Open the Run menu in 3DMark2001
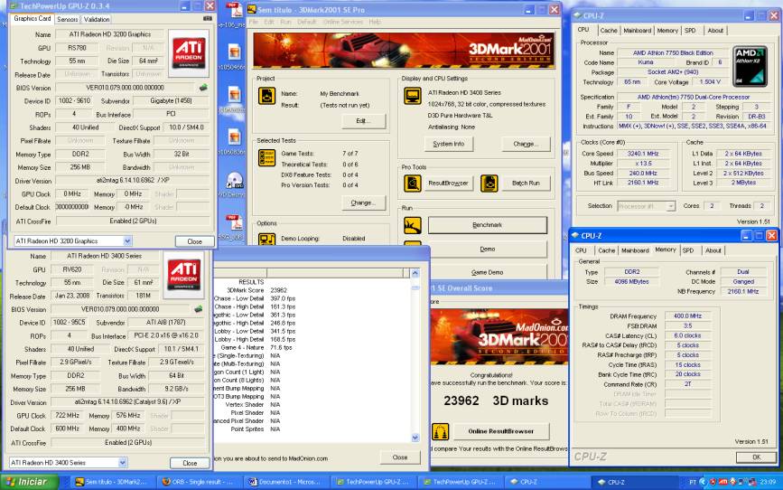Image resolution: width=783 pixels, height=490 pixels. pyautogui.click(x=285, y=22)
